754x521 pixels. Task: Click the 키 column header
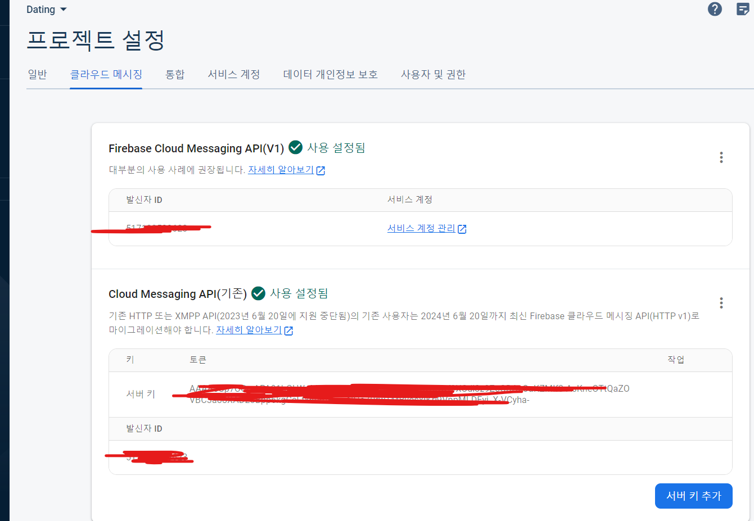[130, 360]
